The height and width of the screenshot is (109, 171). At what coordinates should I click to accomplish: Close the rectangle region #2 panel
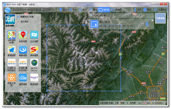(x=152, y=20)
